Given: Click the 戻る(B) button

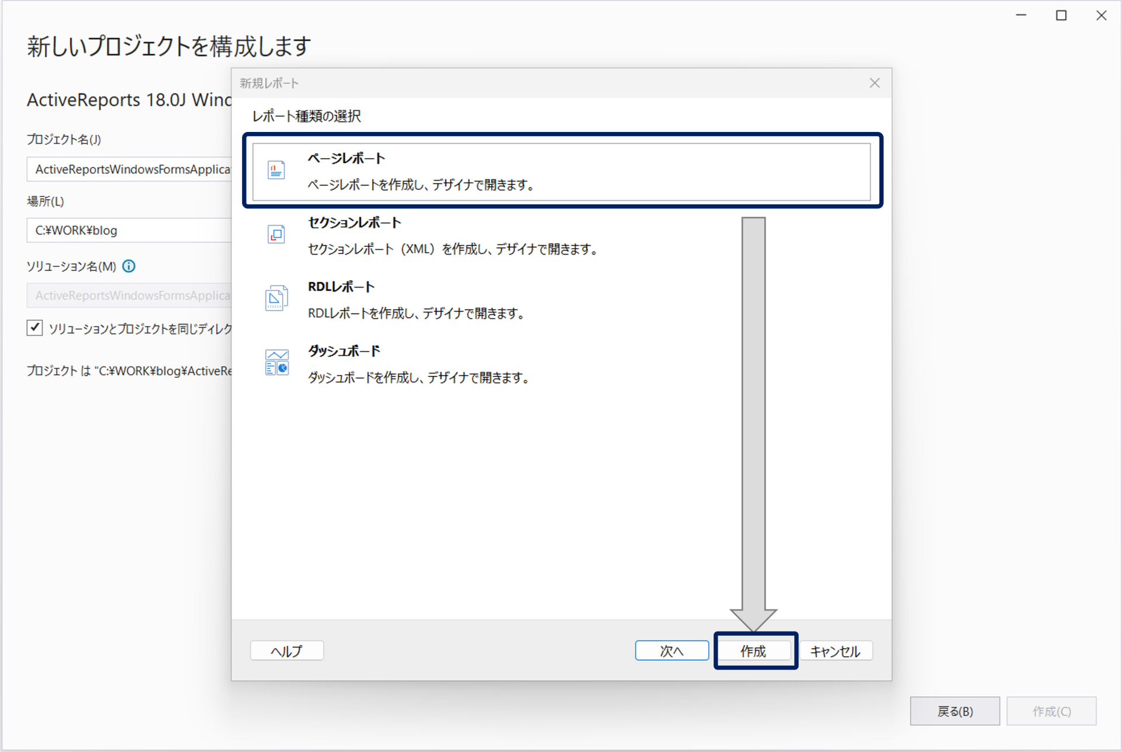Looking at the screenshot, I should pyautogui.click(x=955, y=711).
